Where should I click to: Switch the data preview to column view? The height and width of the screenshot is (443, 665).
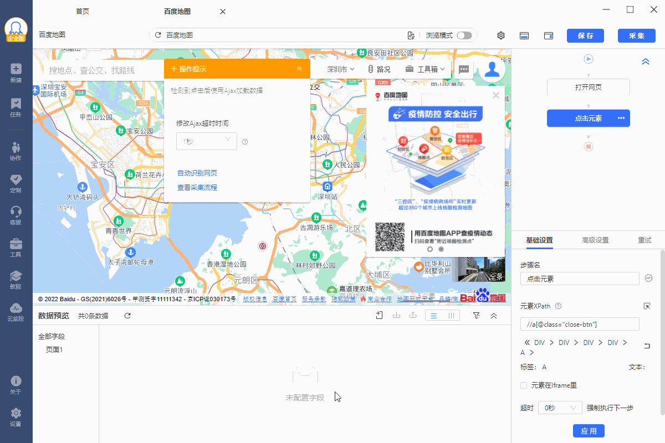451,316
